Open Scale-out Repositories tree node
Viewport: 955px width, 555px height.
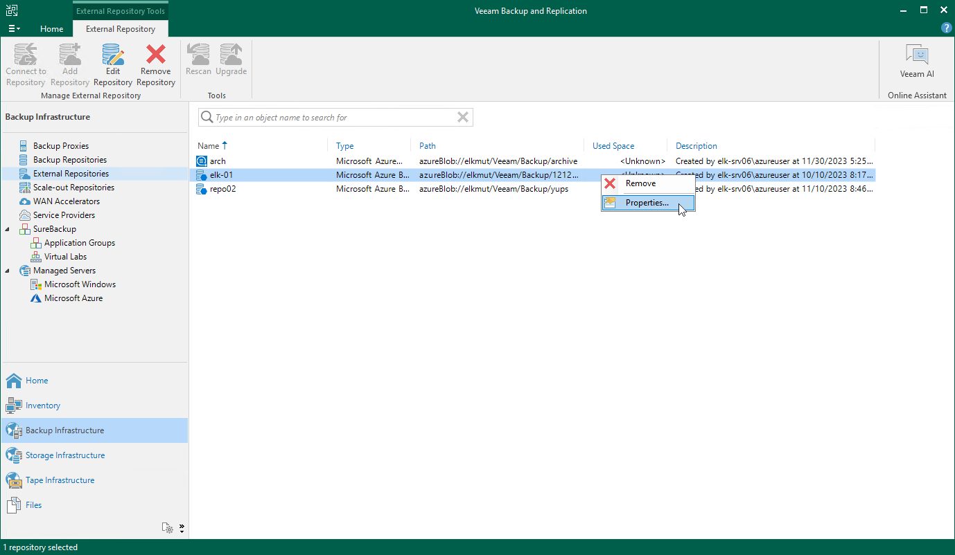point(73,188)
